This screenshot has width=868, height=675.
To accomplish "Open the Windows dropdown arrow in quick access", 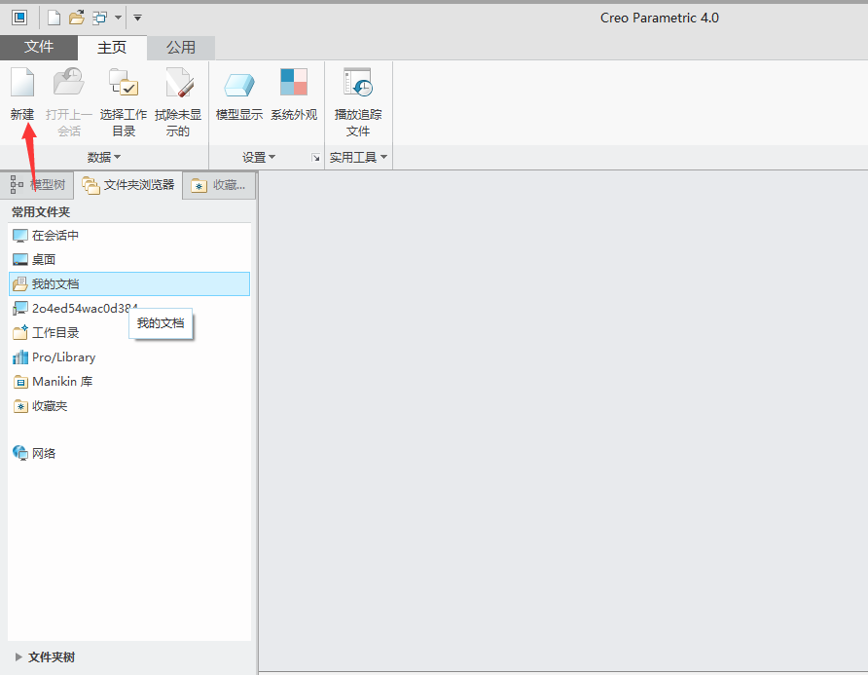I will pos(118,18).
